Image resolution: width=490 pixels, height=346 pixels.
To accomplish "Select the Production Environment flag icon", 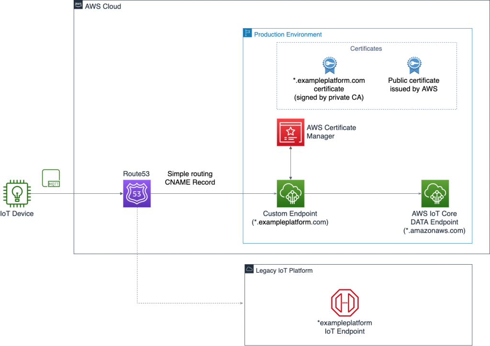I will (247, 33).
